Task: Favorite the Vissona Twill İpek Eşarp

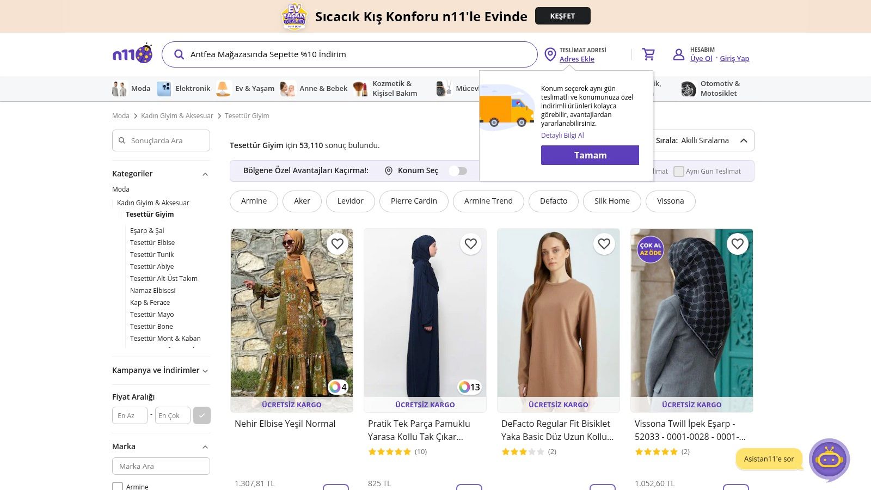Action: point(738,244)
